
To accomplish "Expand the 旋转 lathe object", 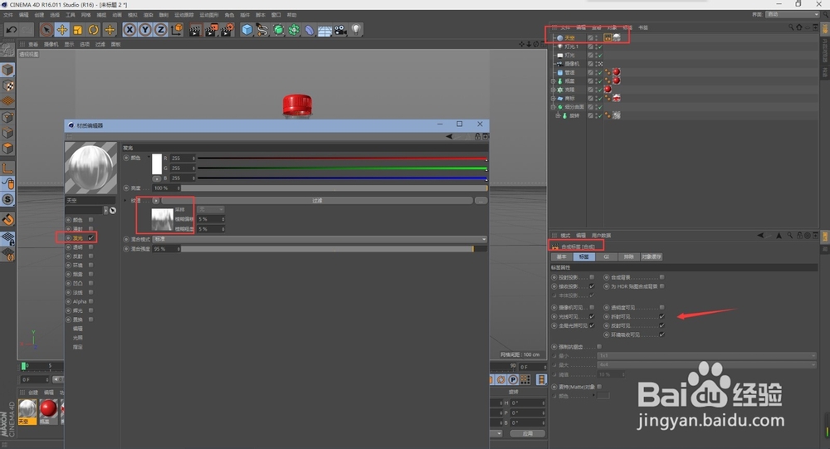I will (x=558, y=115).
